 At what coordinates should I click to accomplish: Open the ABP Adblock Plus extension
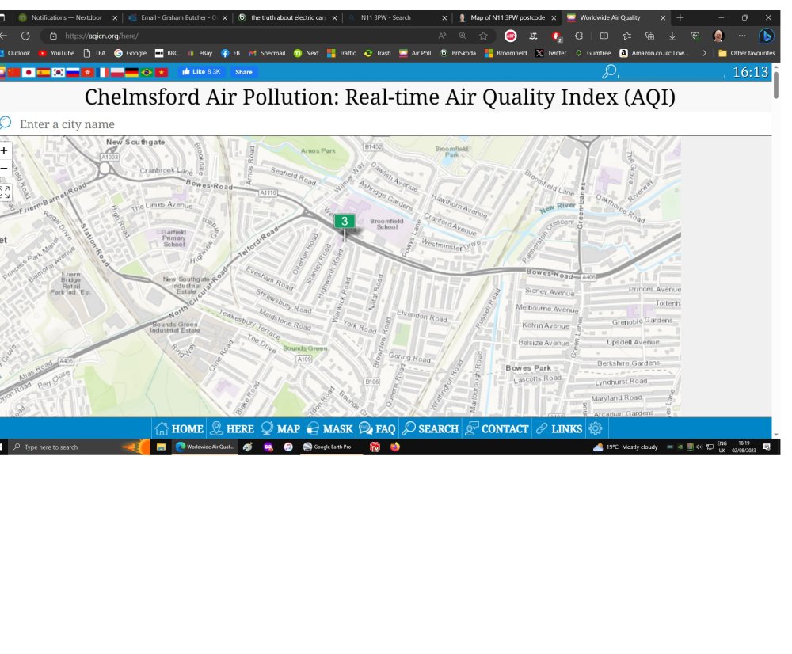[511, 36]
